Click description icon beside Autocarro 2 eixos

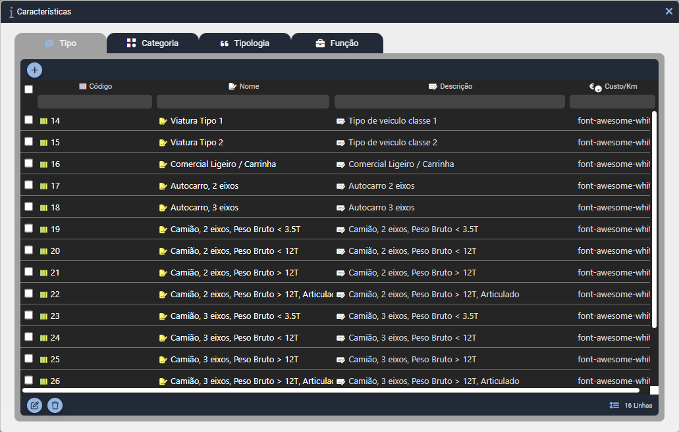[340, 186]
